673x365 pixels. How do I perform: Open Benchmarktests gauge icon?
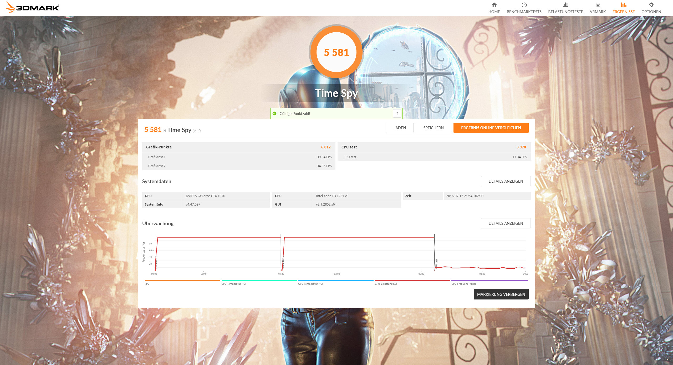point(524,5)
